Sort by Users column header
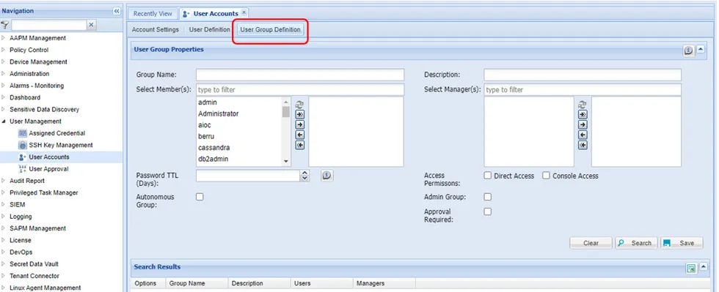The width and height of the screenshot is (719, 292). point(321,283)
